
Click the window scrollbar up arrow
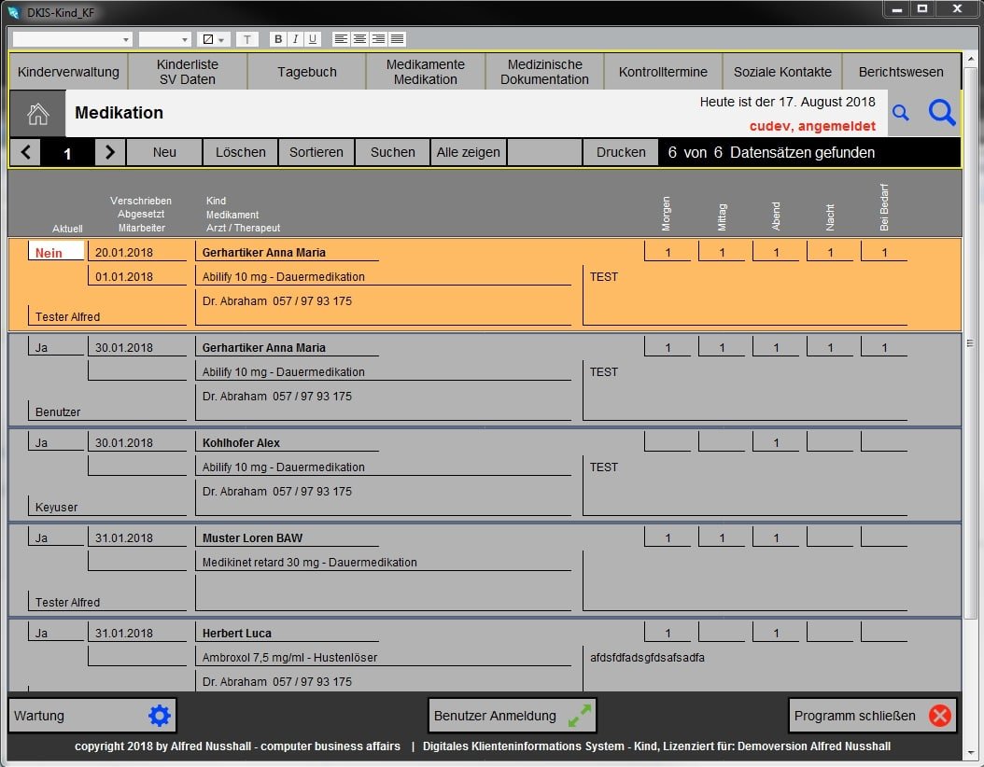point(971,59)
